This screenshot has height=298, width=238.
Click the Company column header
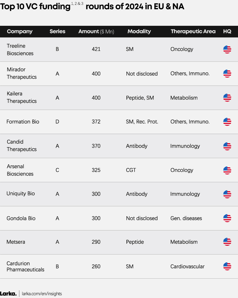[20, 32]
